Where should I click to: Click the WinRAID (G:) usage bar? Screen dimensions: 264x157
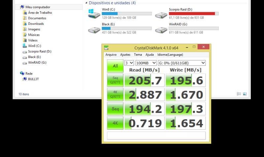click(194, 28)
